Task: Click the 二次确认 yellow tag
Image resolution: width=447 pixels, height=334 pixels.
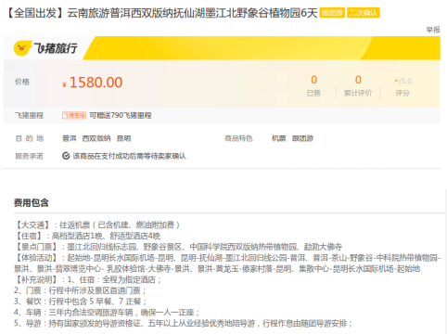Action: pos(364,13)
